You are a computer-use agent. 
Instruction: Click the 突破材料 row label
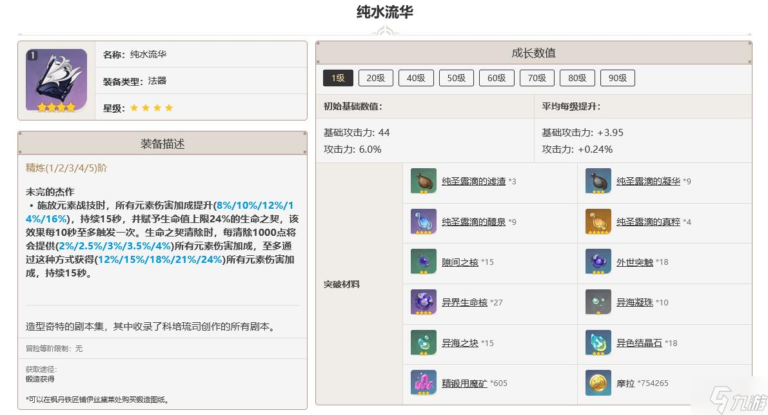342,284
